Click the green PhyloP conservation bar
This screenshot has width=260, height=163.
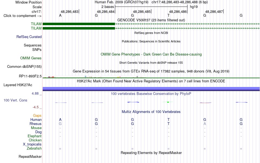(x=168, y=102)
